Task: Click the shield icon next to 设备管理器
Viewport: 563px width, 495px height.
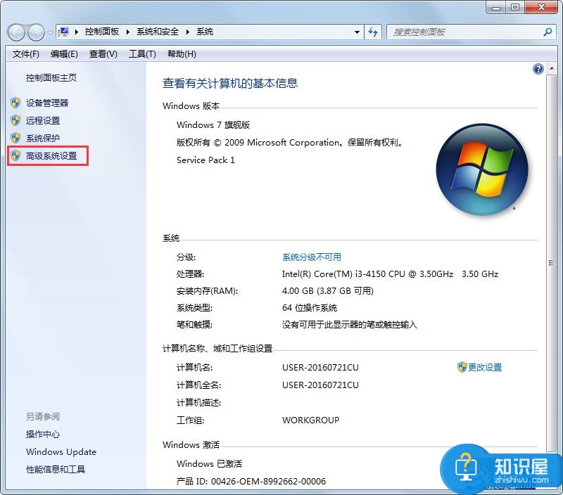Action: point(15,103)
